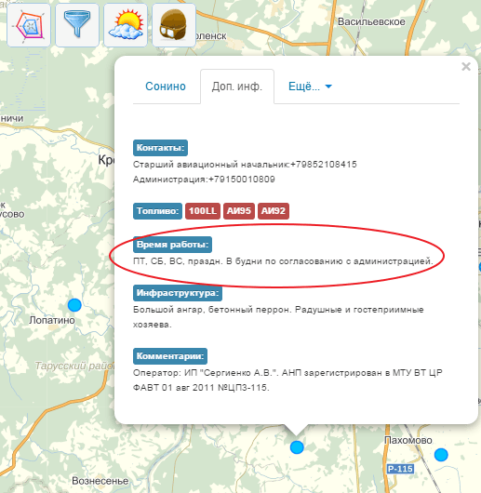481x493 pixels.
Task: Click the Время работы label
Action: 172,245
